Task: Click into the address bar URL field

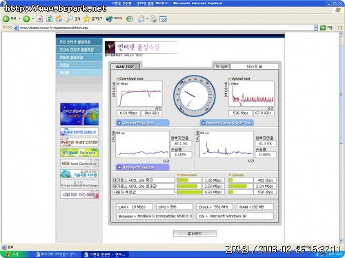Action: [166, 28]
